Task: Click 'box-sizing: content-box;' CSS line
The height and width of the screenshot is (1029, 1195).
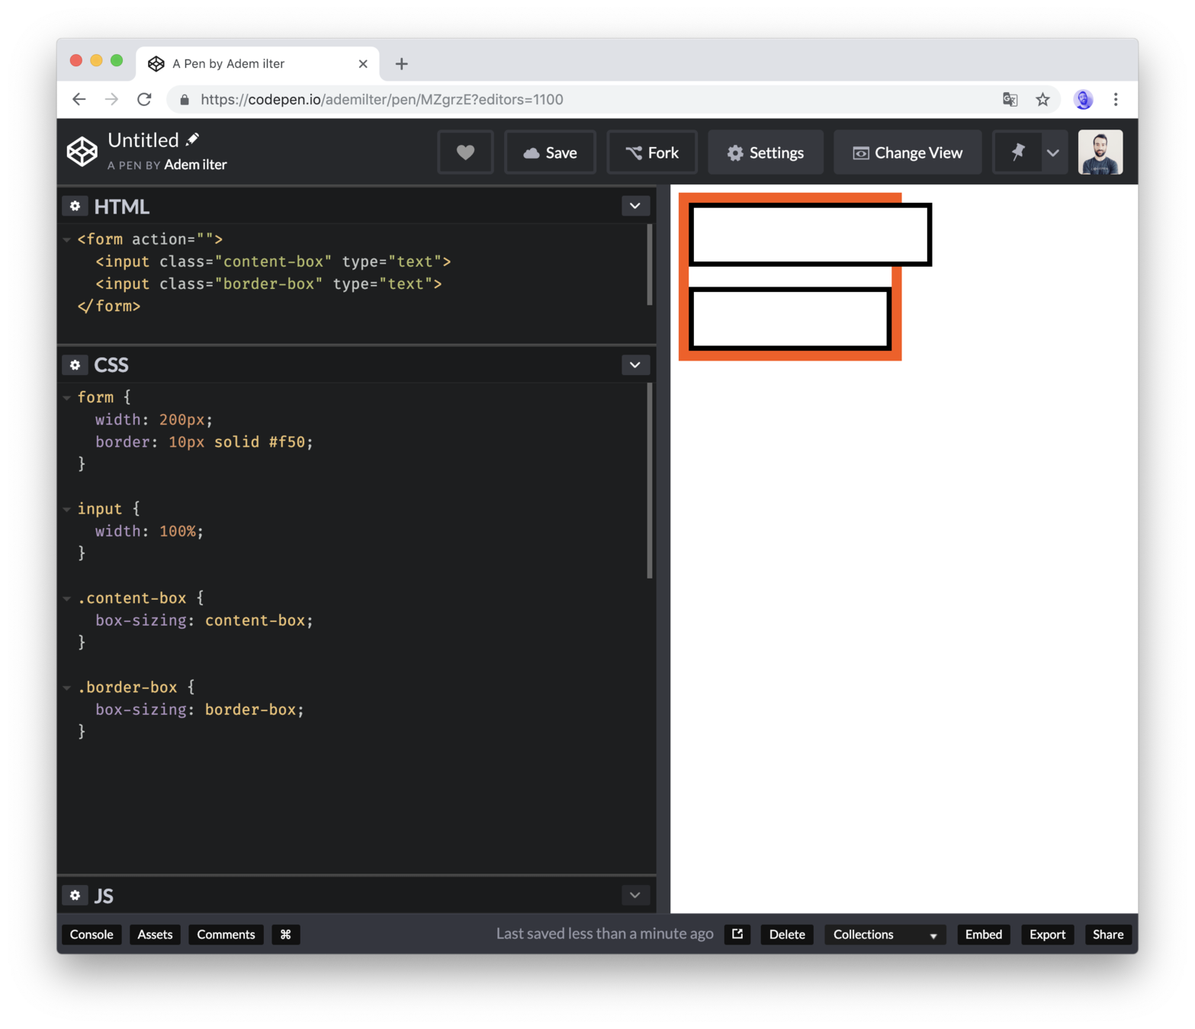Action: click(204, 620)
